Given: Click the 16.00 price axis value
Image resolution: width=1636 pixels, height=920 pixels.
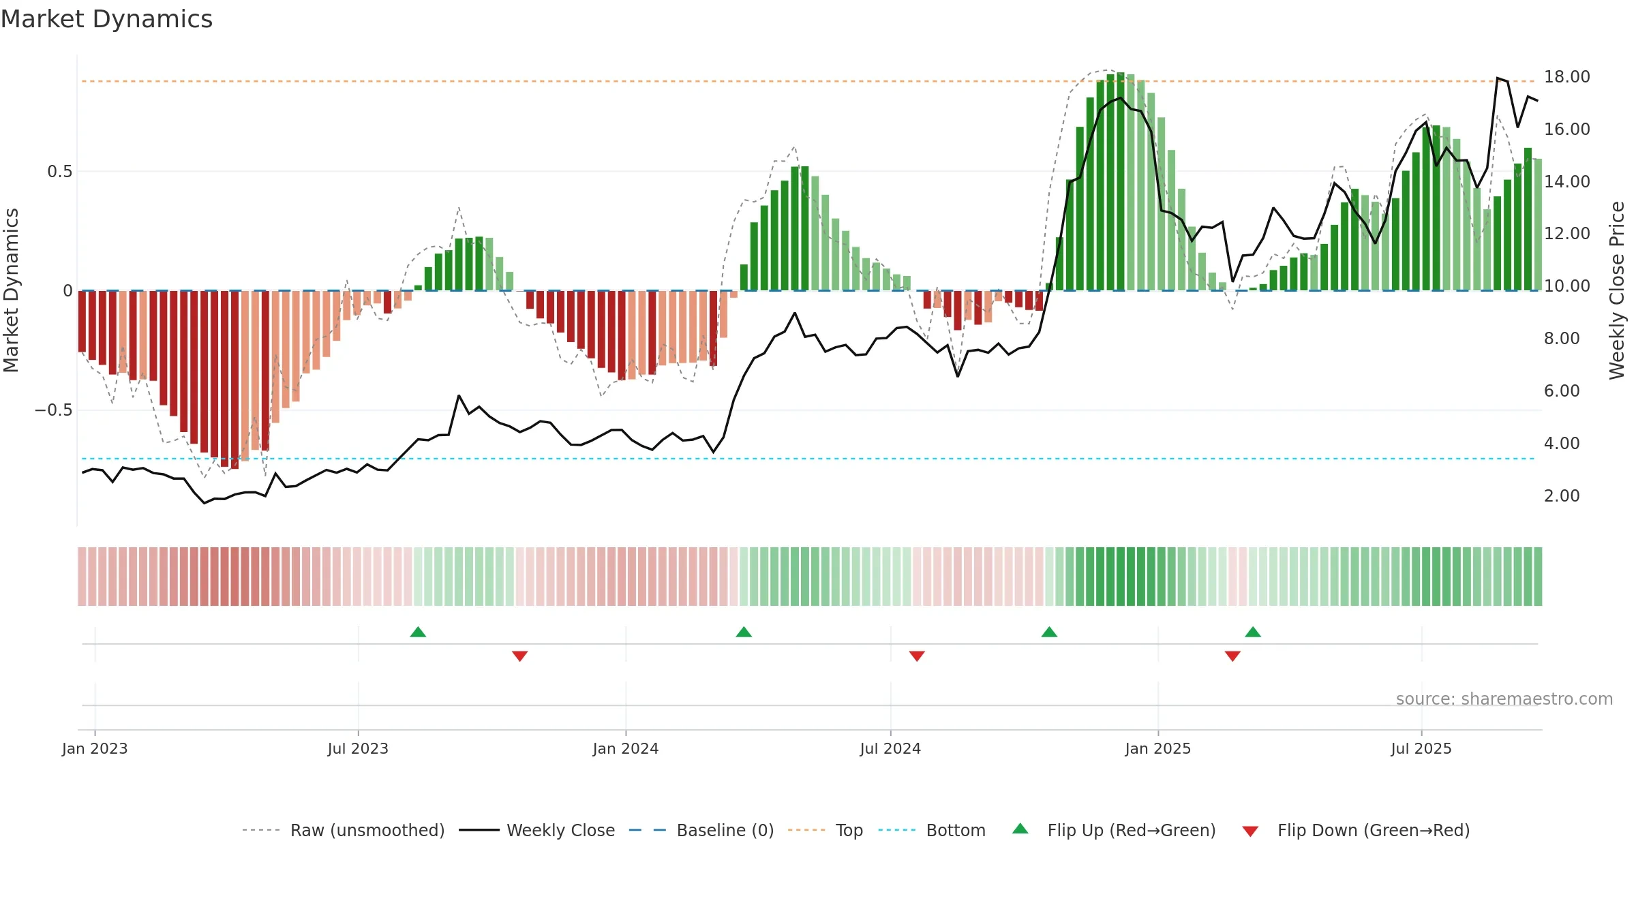Looking at the screenshot, I should pyautogui.click(x=1567, y=129).
